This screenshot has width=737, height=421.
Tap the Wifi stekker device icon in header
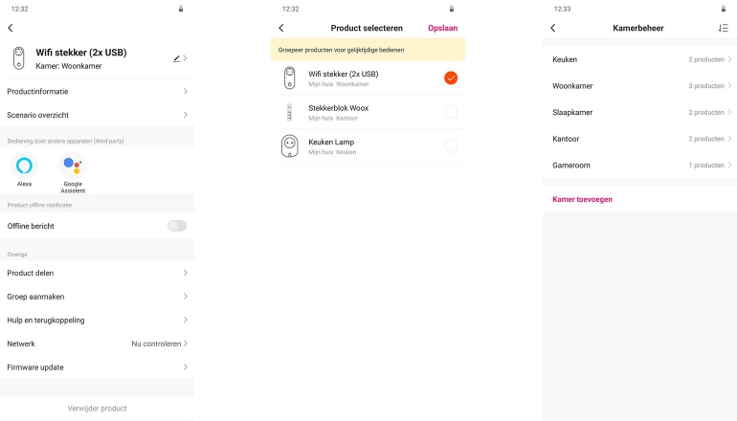[x=19, y=58]
